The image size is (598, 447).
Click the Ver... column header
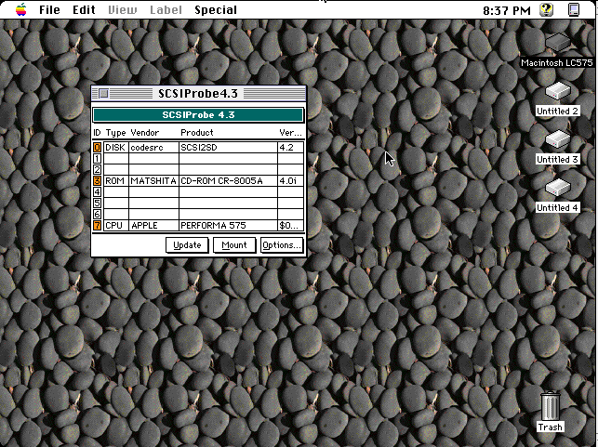coord(290,133)
